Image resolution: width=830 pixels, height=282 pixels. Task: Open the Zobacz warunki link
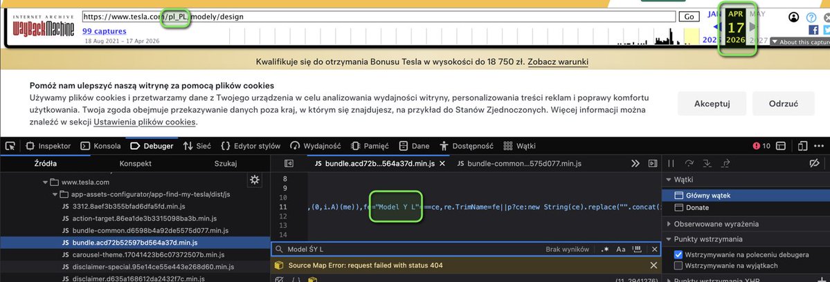(x=558, y=62)
